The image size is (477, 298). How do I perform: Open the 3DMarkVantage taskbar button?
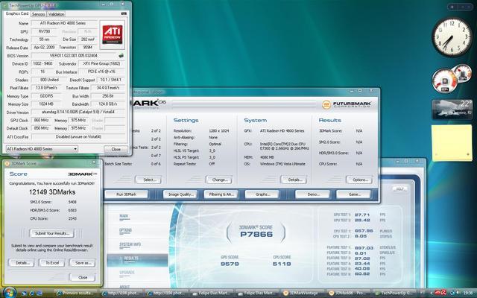303,293
